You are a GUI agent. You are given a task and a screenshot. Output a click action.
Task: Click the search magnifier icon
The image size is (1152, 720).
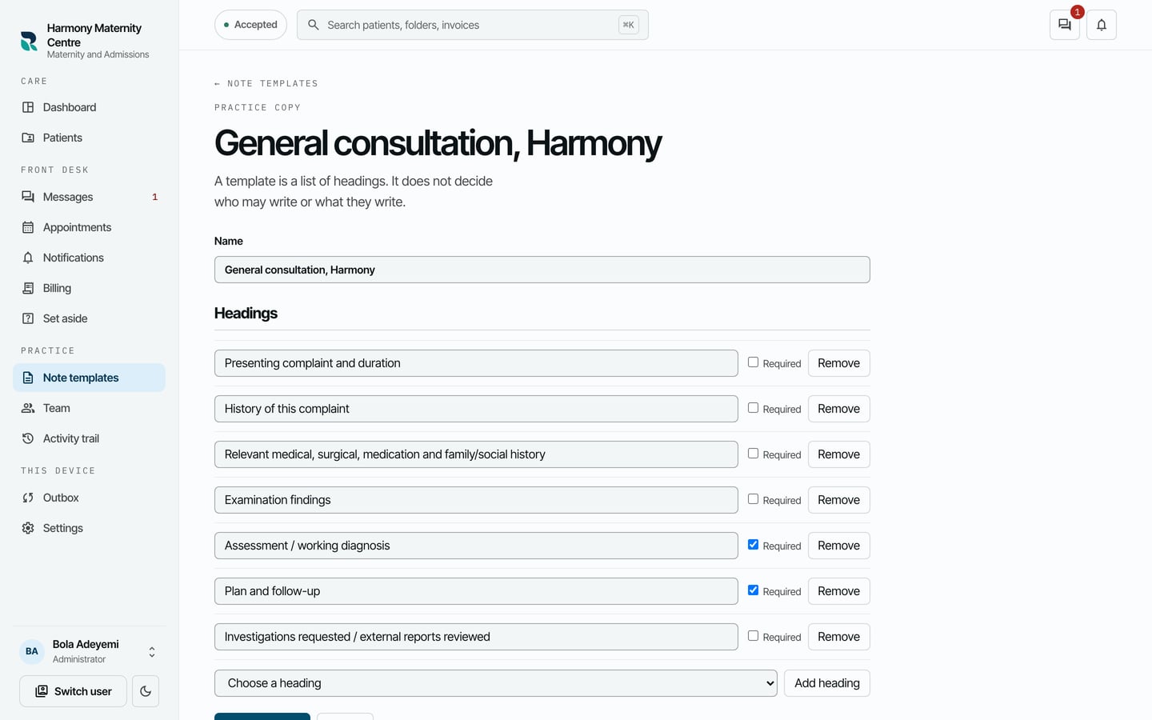coord(314,25)
